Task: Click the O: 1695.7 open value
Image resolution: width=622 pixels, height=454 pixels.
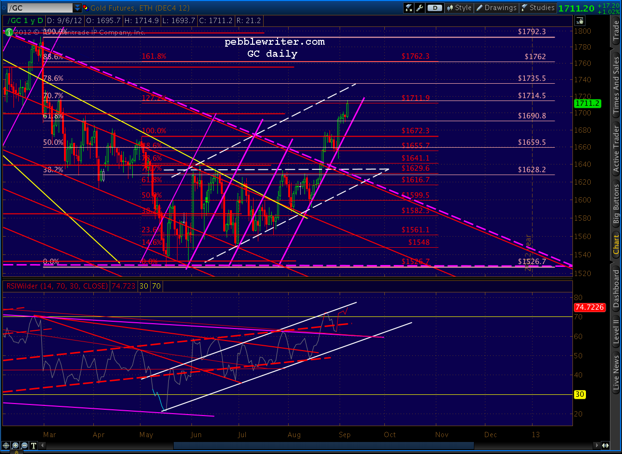Action: pyautogui.click(x=103, y=20)
